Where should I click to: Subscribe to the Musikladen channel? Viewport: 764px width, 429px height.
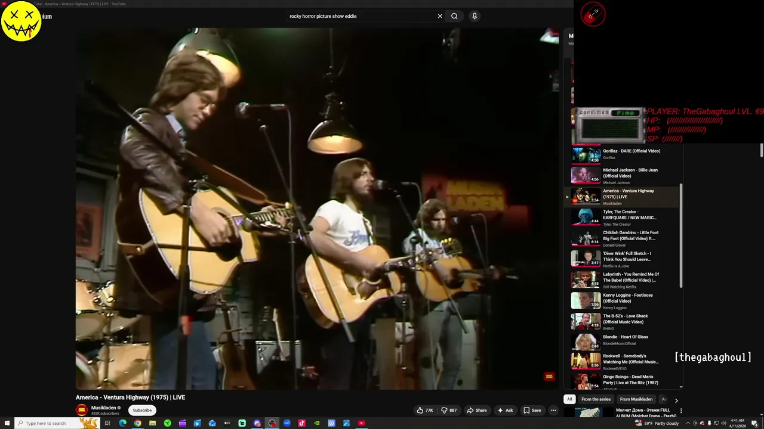[142, 410]
